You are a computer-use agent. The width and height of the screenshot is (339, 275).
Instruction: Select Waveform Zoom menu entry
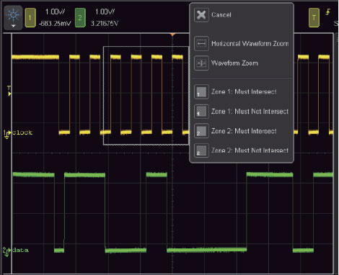[234, 63]
